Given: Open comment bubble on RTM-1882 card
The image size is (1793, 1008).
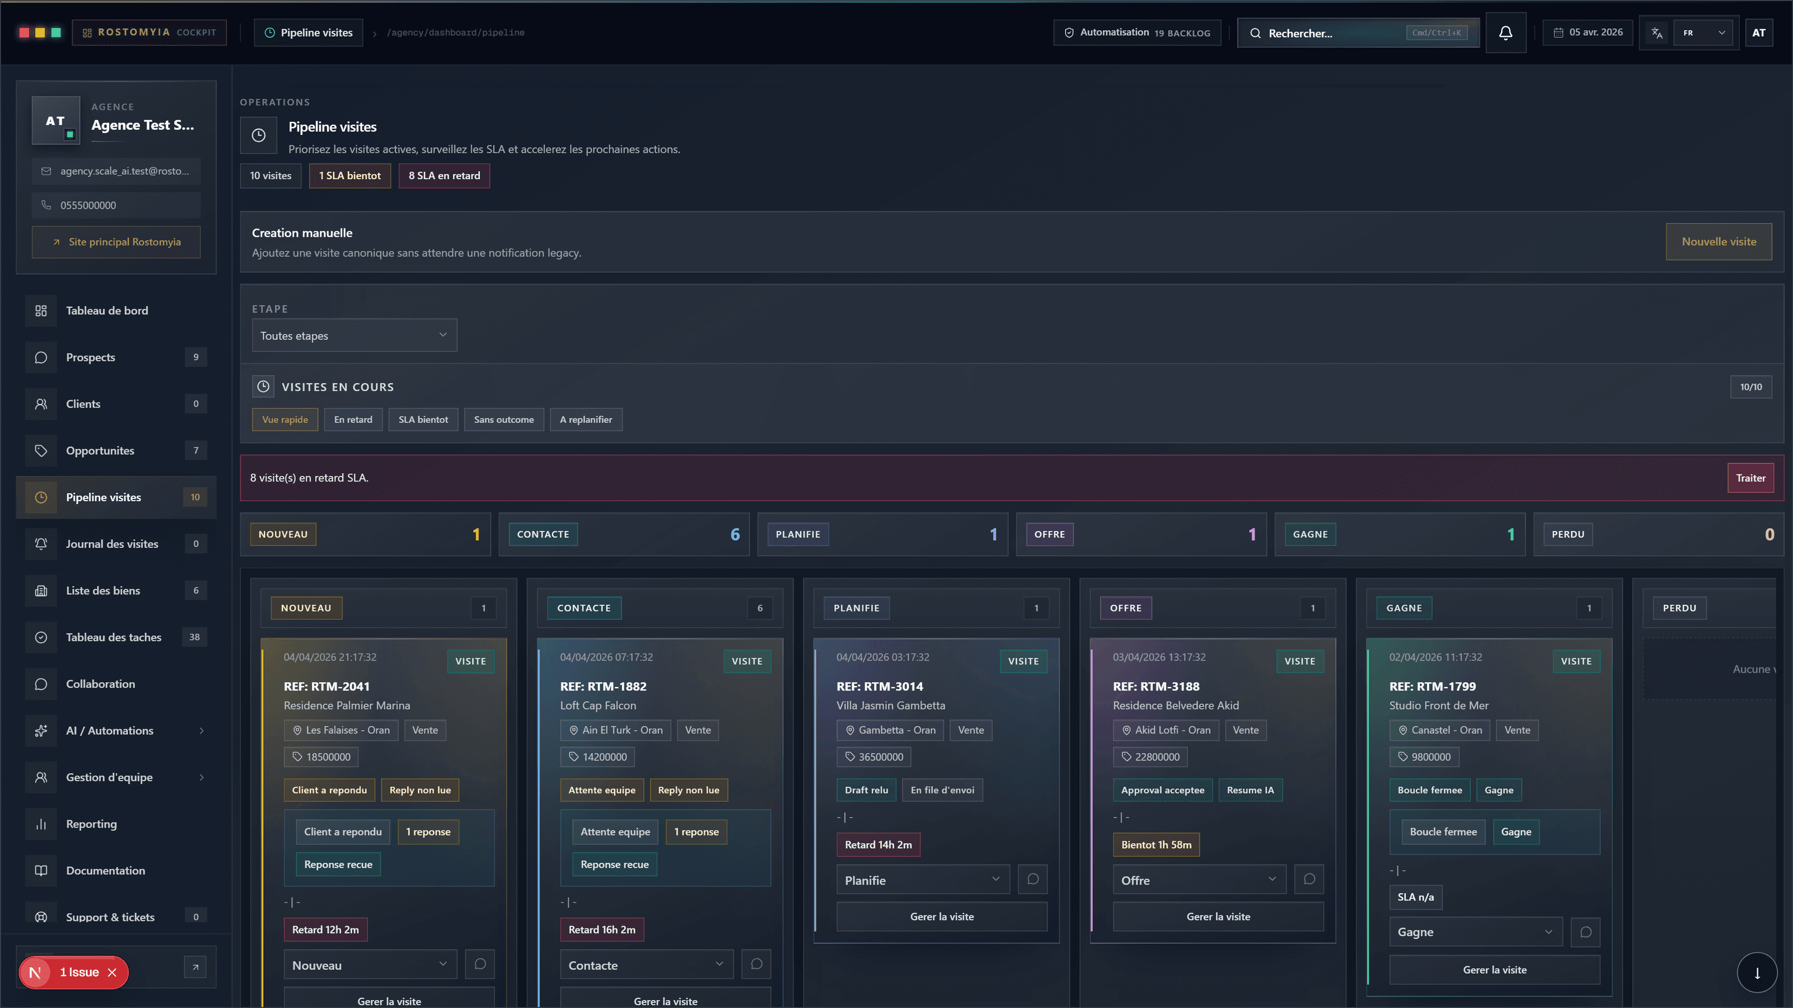Looking at the screenshot, I should click(756, 964).
